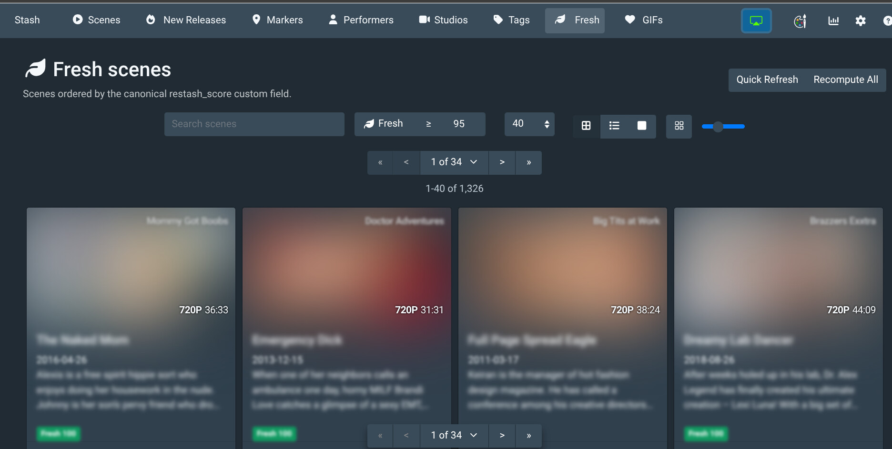This screenshot has height=449, width=892.
Task: Go to next page in top pagination
Action: [x=502, y=162]
